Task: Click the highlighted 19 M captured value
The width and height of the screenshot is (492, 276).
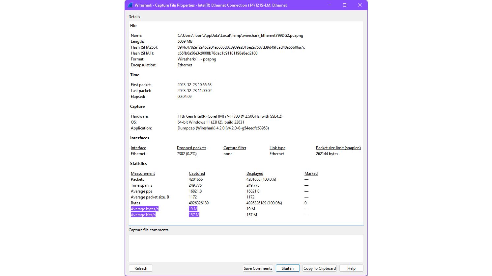Action: (x=193, y=209)
